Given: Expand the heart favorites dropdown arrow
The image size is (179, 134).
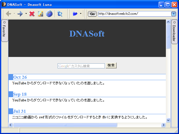Looking at the screenshot, I should coord(81,14).
